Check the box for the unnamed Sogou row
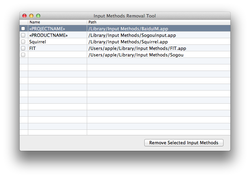 point(23,55)
